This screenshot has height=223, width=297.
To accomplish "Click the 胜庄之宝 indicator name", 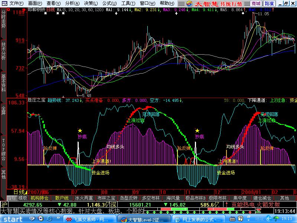I will (37, 100).
